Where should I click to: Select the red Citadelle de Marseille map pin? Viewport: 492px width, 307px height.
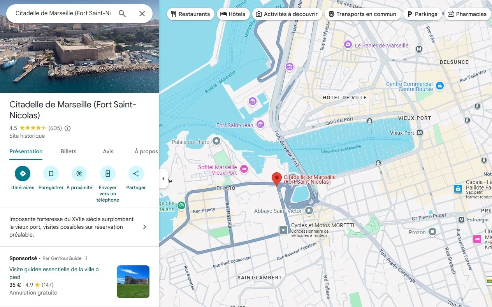(277, 178)
